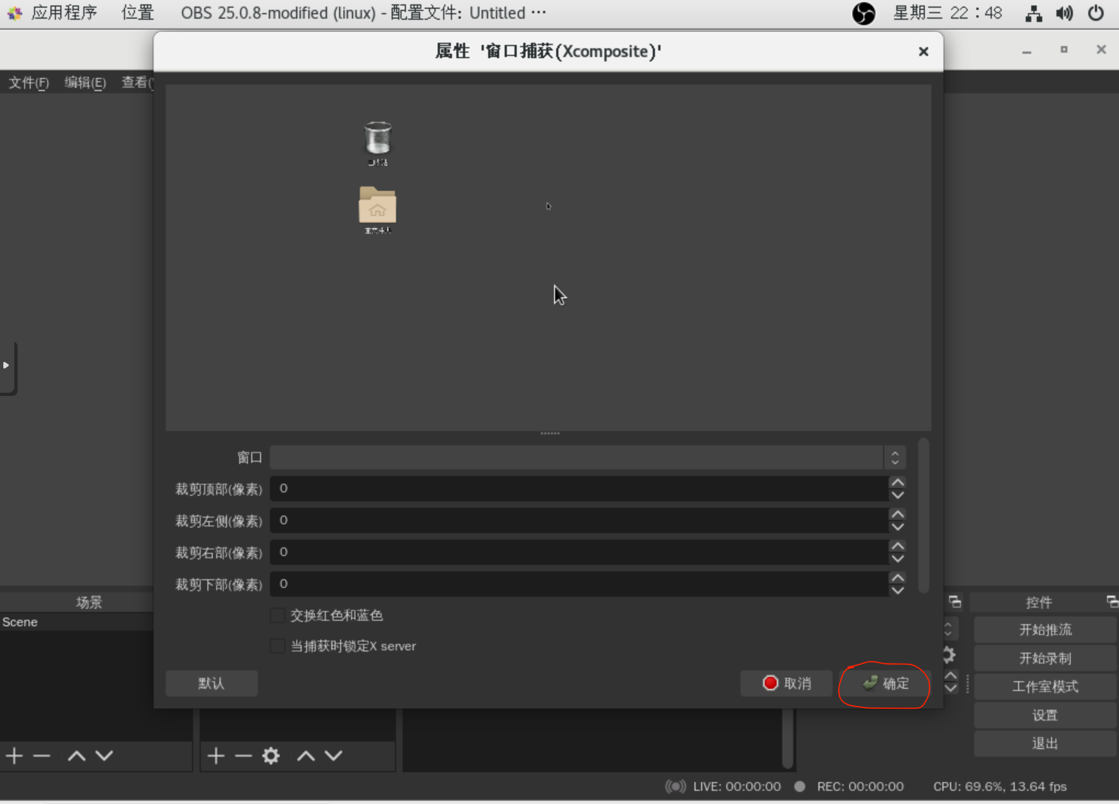Click the OBS tray icon in top bar
The width and height of the screenshot is (1119, 804).
click(863, 13)
